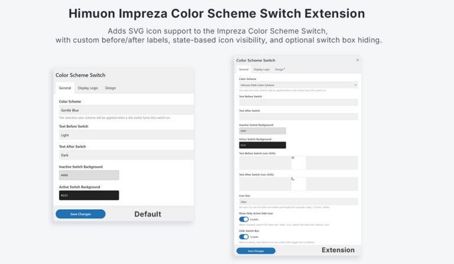Open the Design tab in Extension panel
The image size is (454, 264).
[280, 70]
